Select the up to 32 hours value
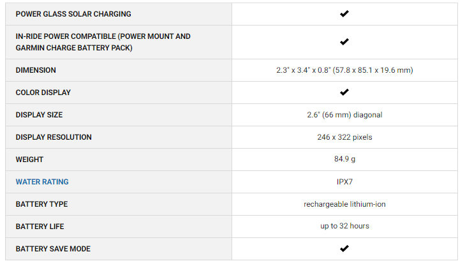Screen dimensions: 465x268 pyautogui.click(x=344, y=226)
